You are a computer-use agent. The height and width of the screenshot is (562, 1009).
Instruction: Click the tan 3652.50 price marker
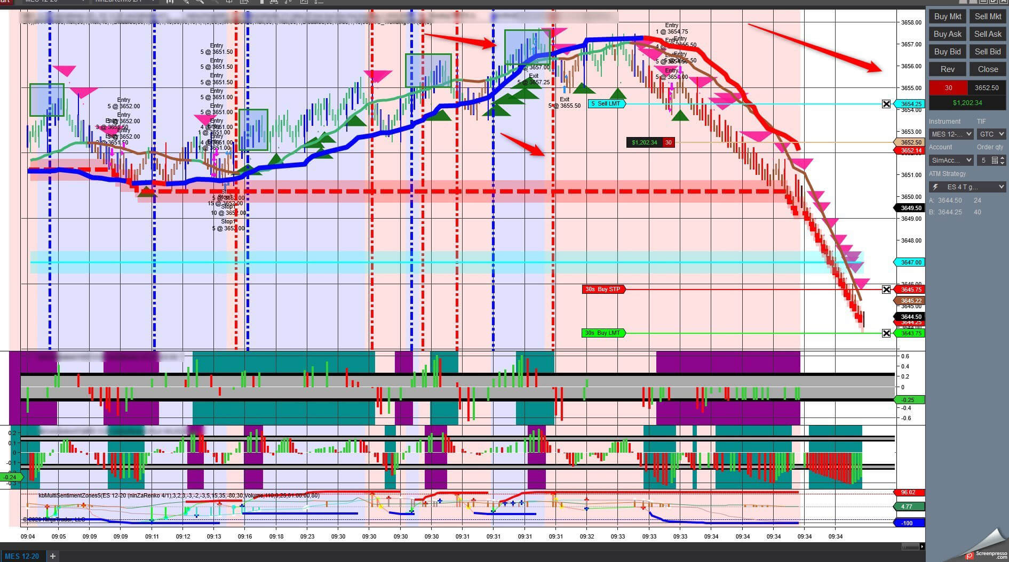[910, 142]
